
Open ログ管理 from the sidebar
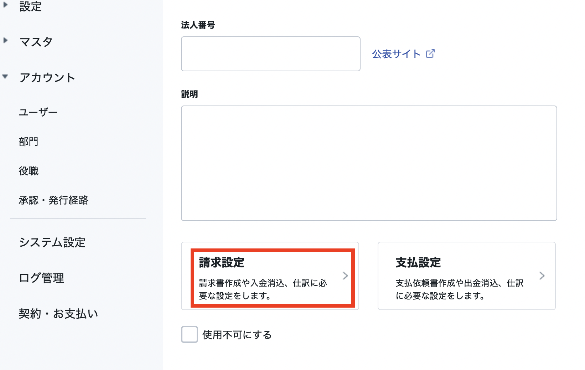pyautogui.click(x=42, y=278)
